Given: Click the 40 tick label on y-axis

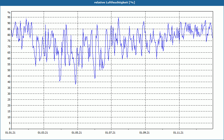Looking at the screenshot, I should [9, 82].
